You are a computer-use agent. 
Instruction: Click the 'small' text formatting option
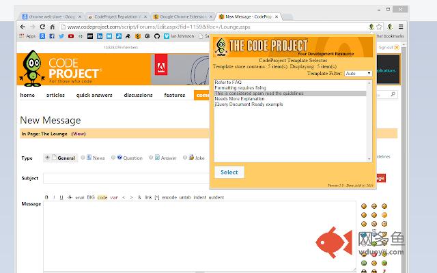point(80,197)
